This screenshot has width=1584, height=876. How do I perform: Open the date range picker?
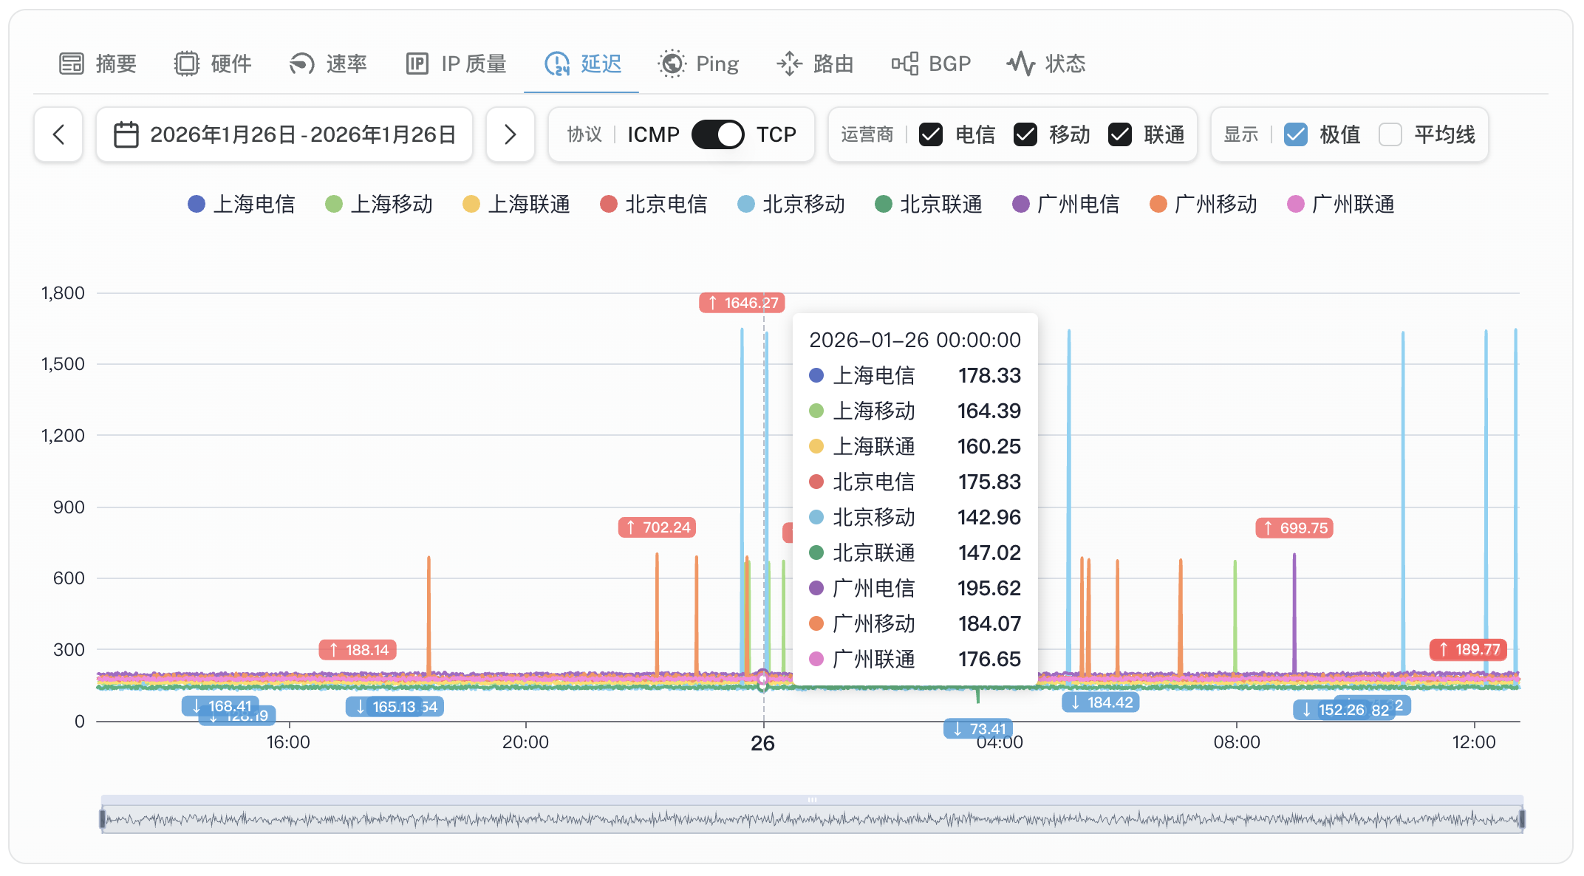(x=284, y=134)
